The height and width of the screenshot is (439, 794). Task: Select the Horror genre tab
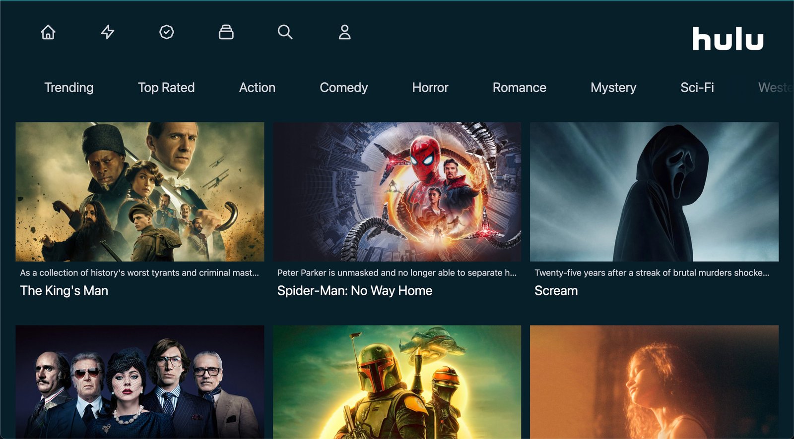[x=430, y=88]
